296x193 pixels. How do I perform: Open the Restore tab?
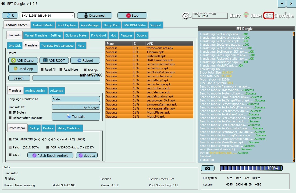(x=48, y=128)
